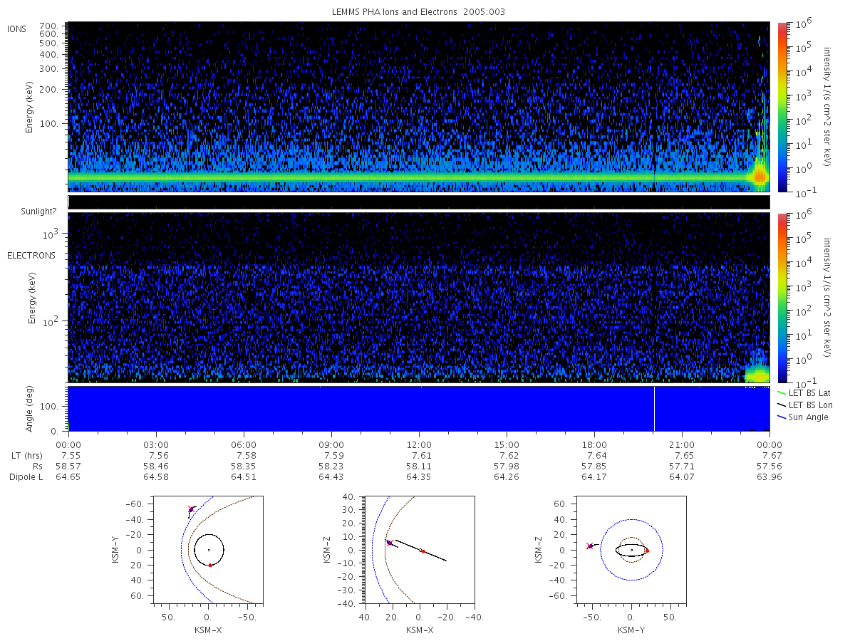This screenshot has height=641, width=855.
Task: Click the red X marker in KSM-Y/KSM-Z plot
Action: 589,546
